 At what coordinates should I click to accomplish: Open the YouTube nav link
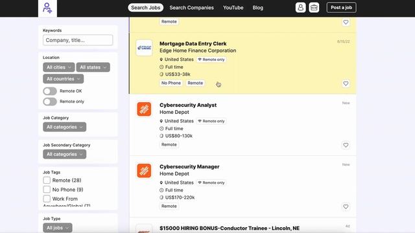click(x=233, y=8)
